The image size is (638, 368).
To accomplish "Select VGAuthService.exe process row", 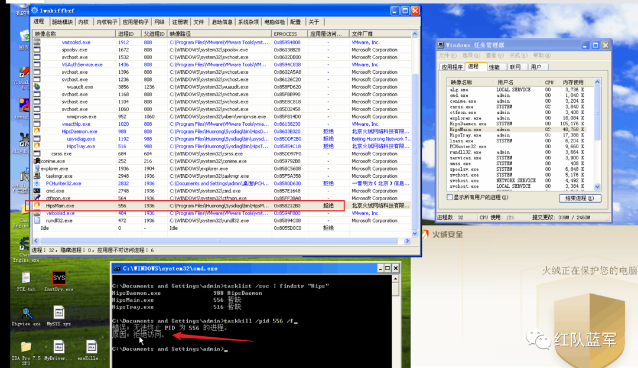I will [222, 64].
